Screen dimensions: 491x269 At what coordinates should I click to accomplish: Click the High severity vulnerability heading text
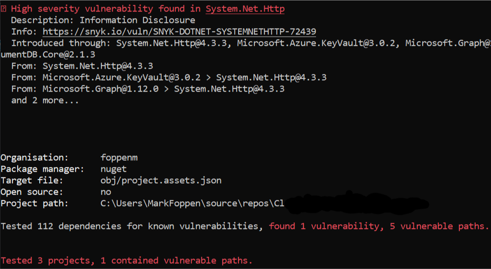pos(106,9)
